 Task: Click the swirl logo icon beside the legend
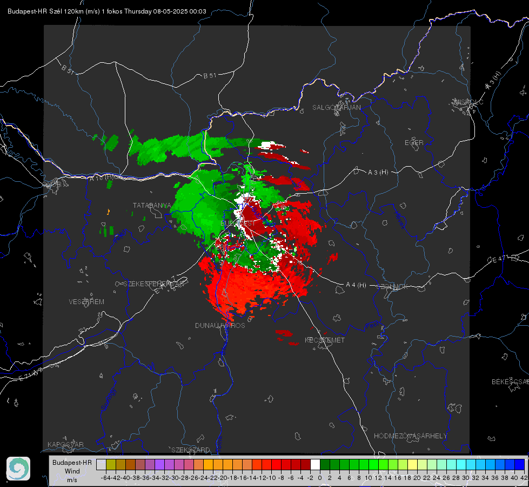(x=18, y=469)
